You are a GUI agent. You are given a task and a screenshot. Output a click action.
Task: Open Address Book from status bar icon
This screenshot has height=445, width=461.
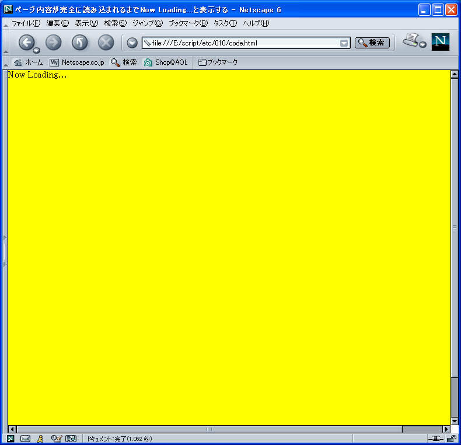point(71,439)
